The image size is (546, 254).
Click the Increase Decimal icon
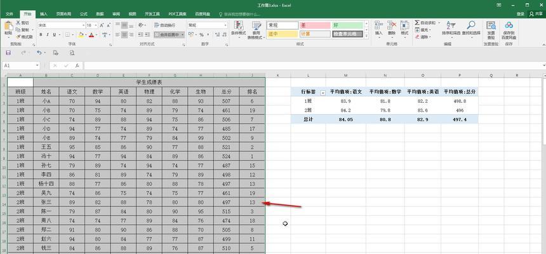pyautogui.click(x=217, y=35)
